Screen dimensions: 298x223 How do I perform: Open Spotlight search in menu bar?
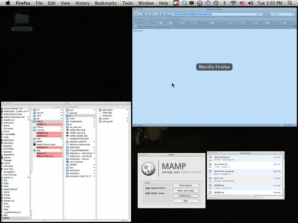[x=290, y=3]
